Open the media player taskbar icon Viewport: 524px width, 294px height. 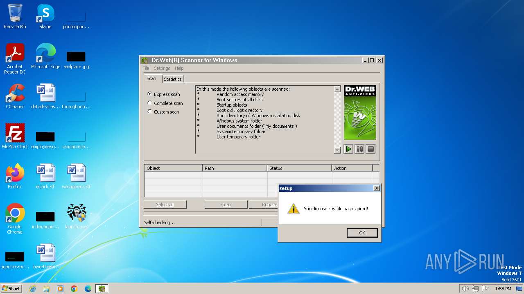tap(60, 289)
